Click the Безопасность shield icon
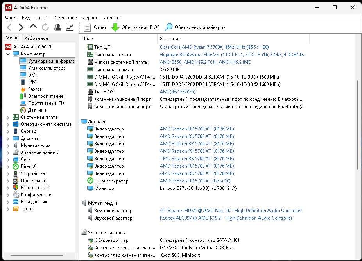Viewport: 362px width, 261px height. pyautogui.click(x=16, y=188)
